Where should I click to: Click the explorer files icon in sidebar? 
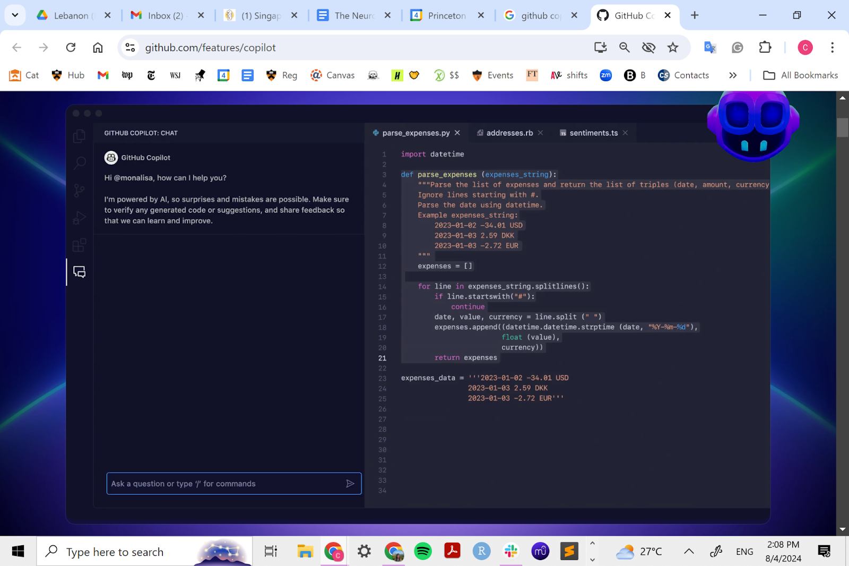(x=80, y=136)
